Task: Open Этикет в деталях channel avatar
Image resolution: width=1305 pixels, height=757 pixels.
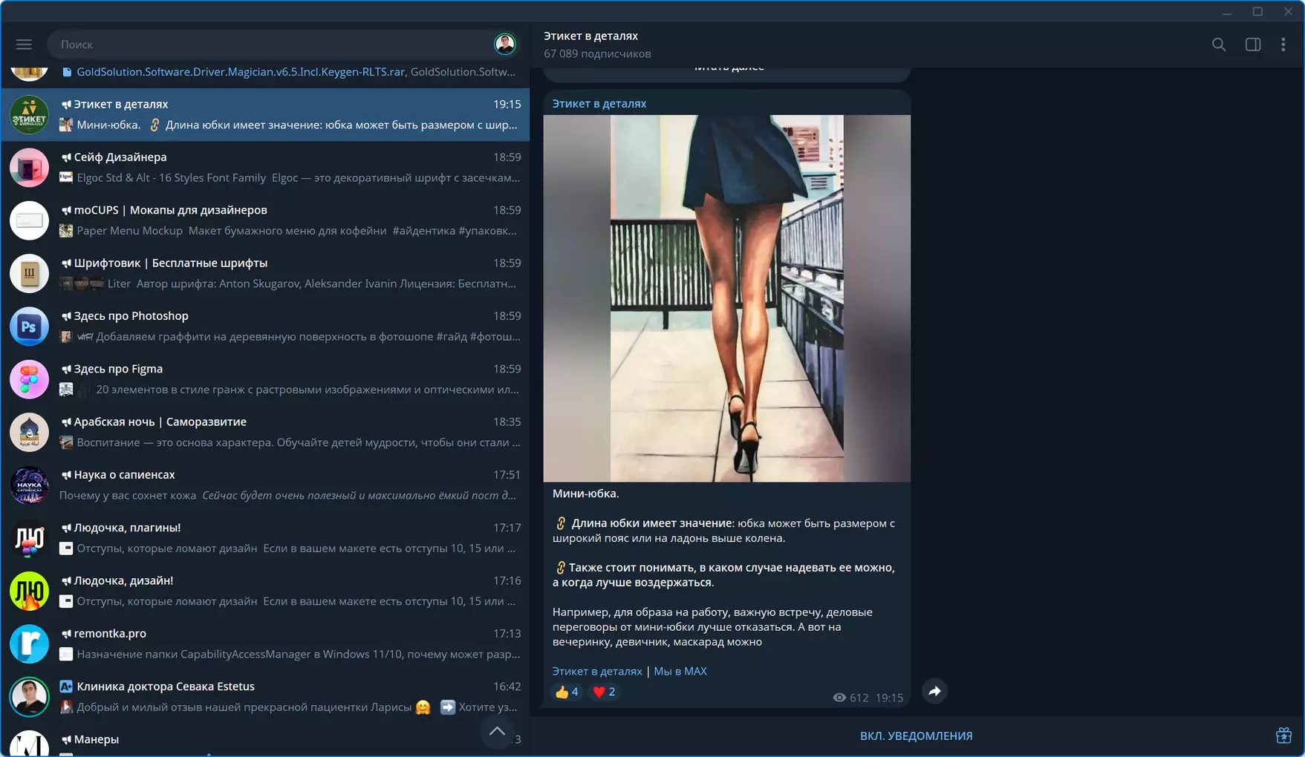Action: [29, 115]
